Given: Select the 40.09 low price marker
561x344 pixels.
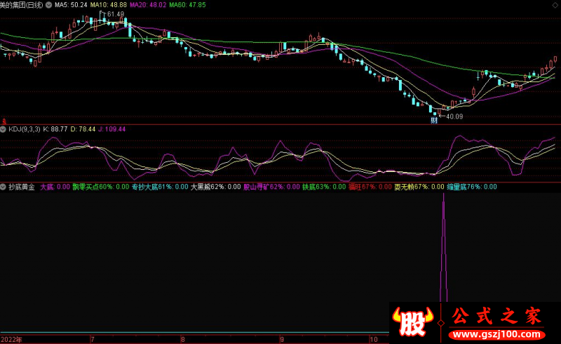Looking at the screenshot, I should click(454, 117).
